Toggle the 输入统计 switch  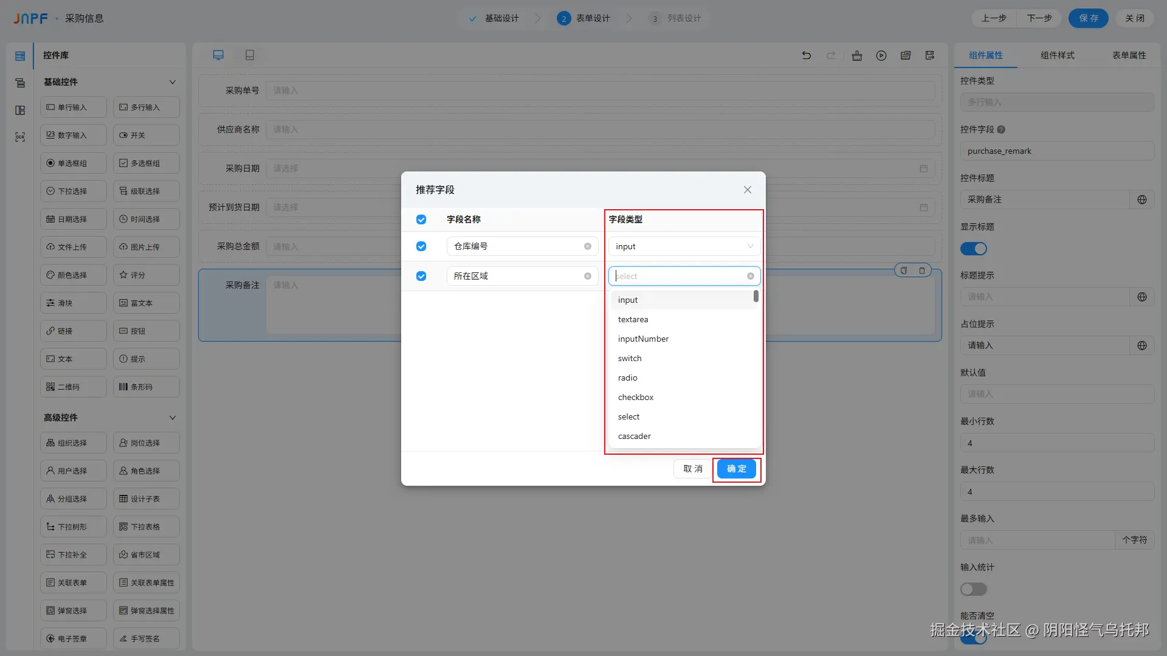click(x=974, y=589)
